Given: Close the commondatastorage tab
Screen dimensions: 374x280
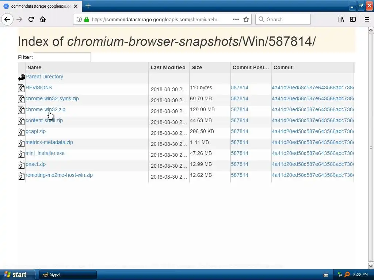Looking at the screenshot, I should tap(76, 6).
